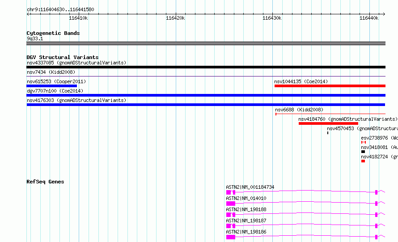Click nsv6688 (Kidd2008) variant label
The image size is (398, 242).
point(299,110)
